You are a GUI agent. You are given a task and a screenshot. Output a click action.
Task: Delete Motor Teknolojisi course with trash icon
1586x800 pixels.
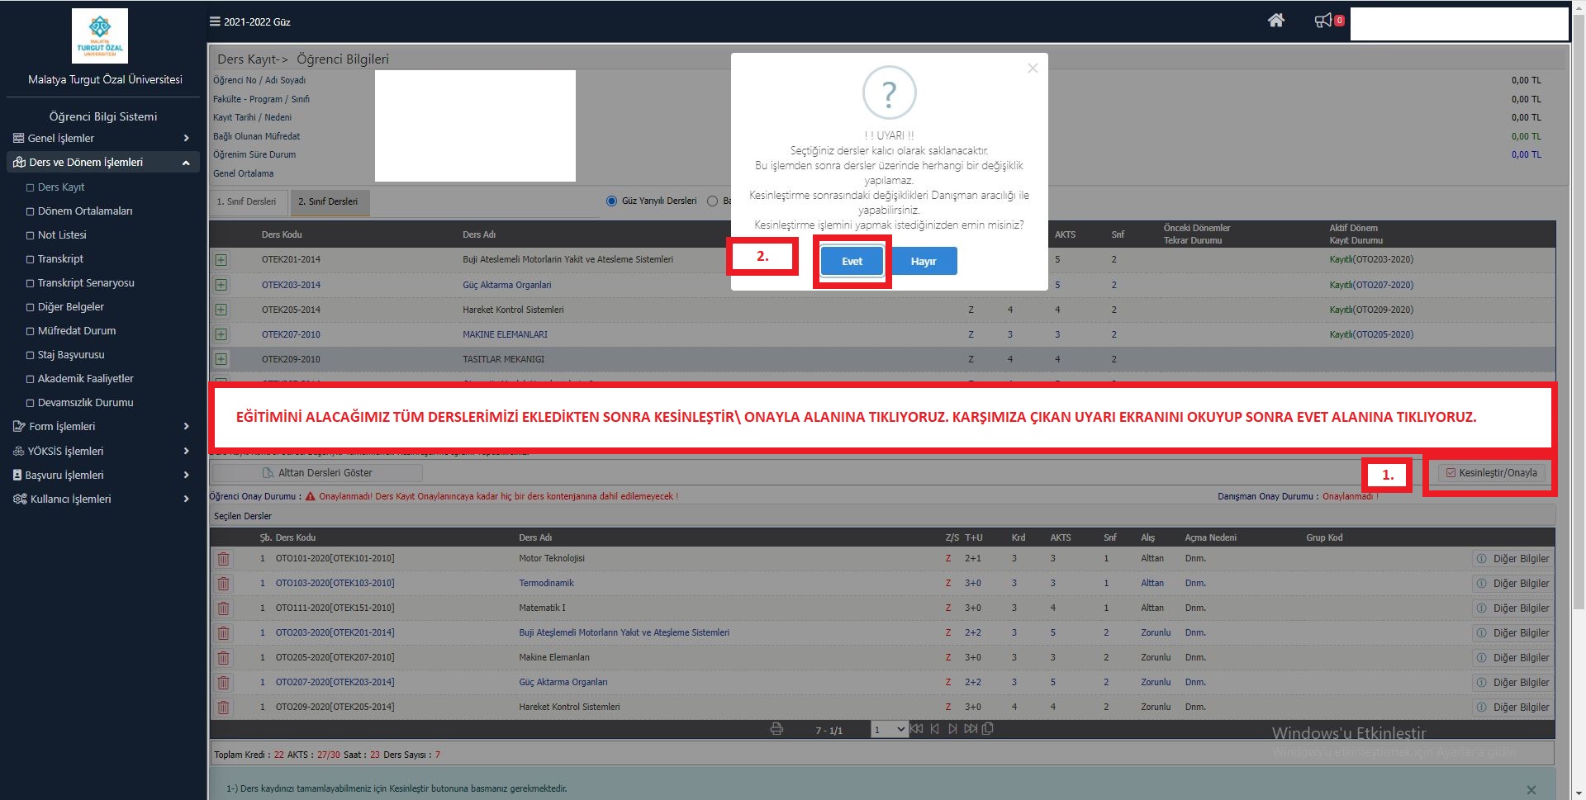(223, 559)
